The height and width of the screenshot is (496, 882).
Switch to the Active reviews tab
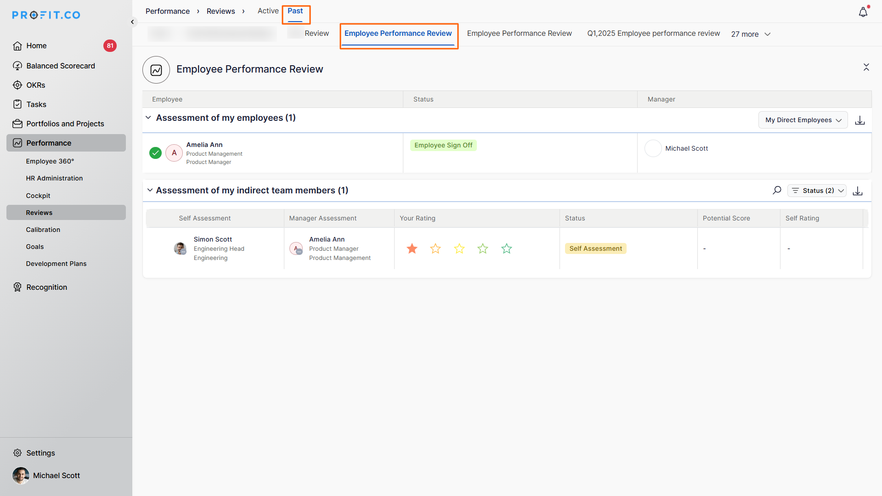coord(268,11)
